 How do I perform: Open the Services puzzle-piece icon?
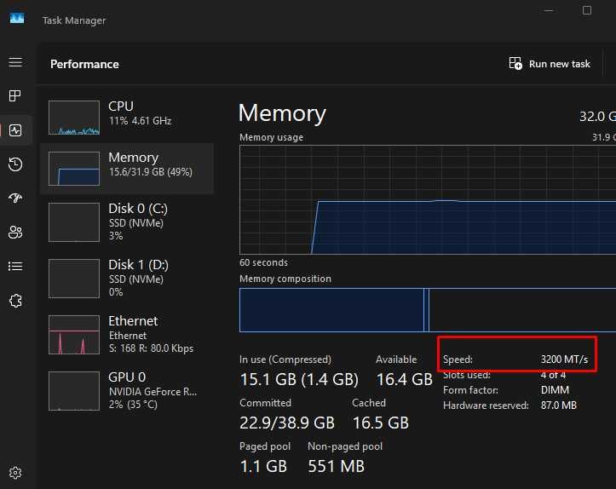pyautogui.click(x=15, y=300)
